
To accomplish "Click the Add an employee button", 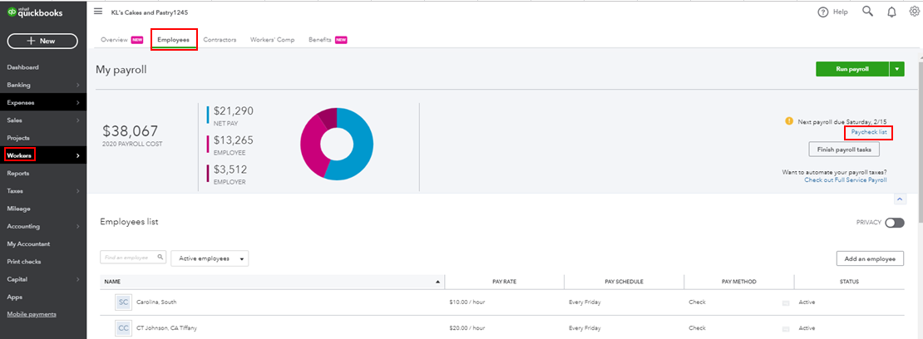I will click(870, 258).
